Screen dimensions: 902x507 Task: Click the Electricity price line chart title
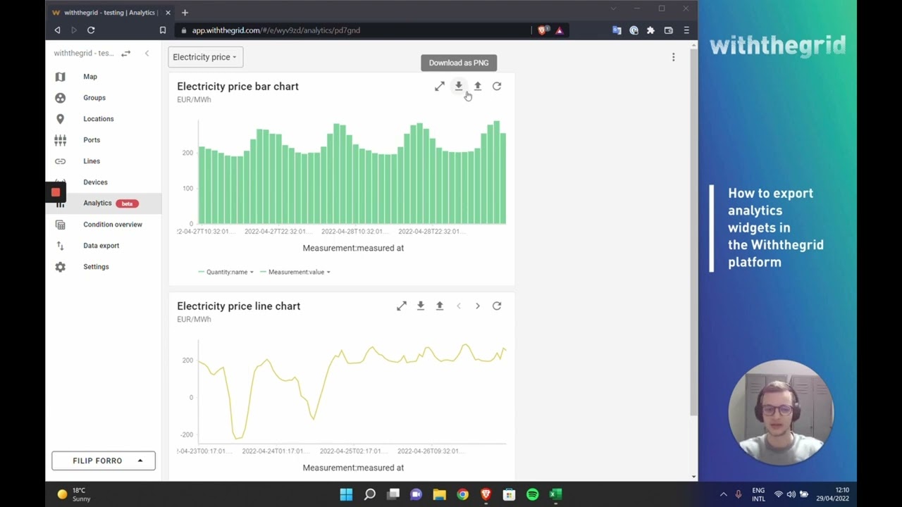tap(238, 306)
